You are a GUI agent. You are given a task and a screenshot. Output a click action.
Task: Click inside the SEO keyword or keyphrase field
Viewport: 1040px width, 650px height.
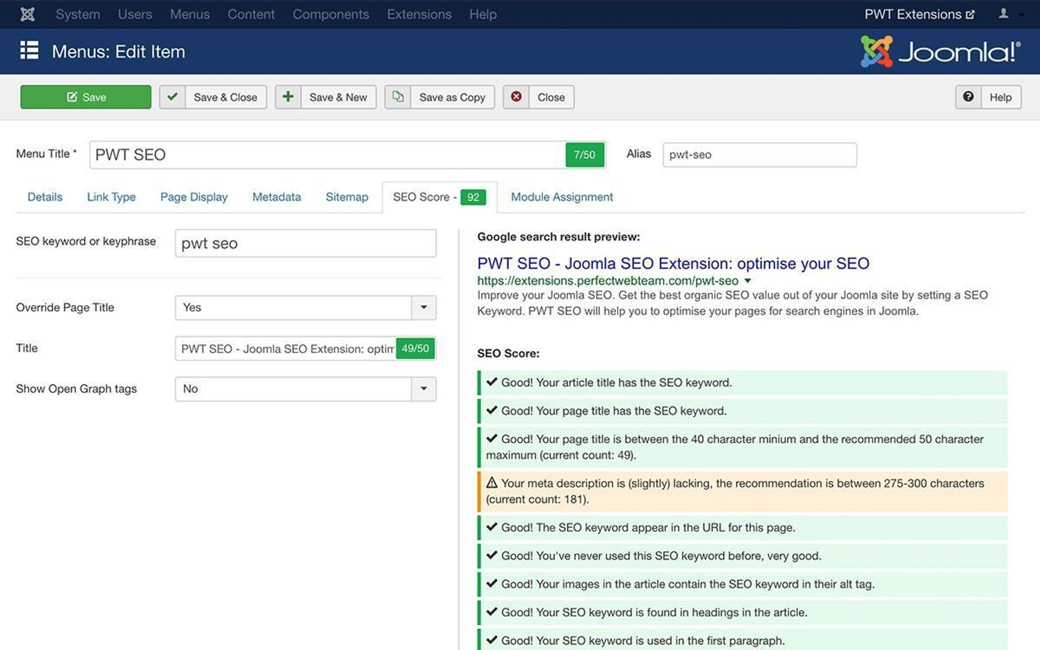pyautogui.click(x=305, y=243)
